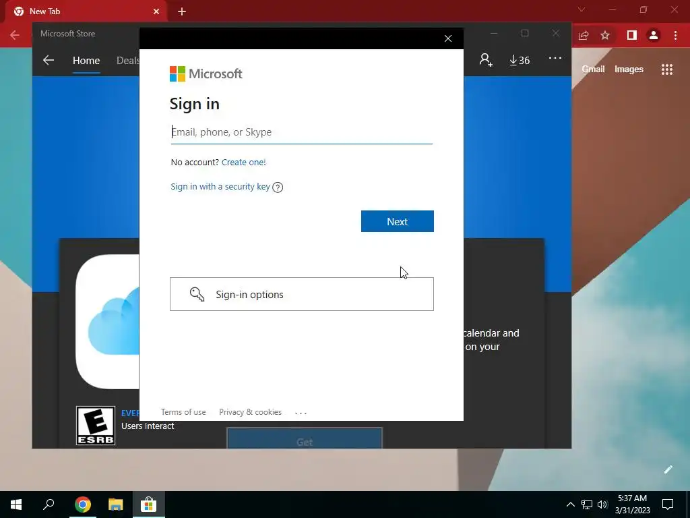The width and height of the screenshot is (690, 518).
Task: Click the Next button
Action: click(x=398, y=221)
